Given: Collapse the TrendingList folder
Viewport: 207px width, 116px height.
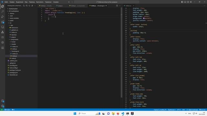Looking at the screenshot, I should pos(15,51).
